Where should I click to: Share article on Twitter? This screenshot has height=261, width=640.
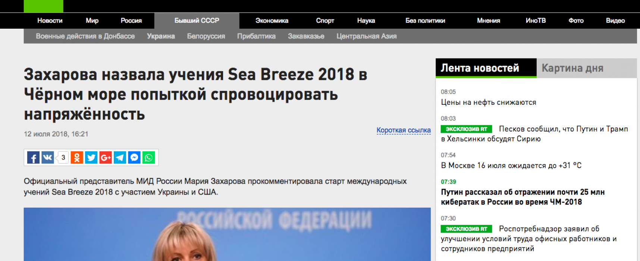91,158
